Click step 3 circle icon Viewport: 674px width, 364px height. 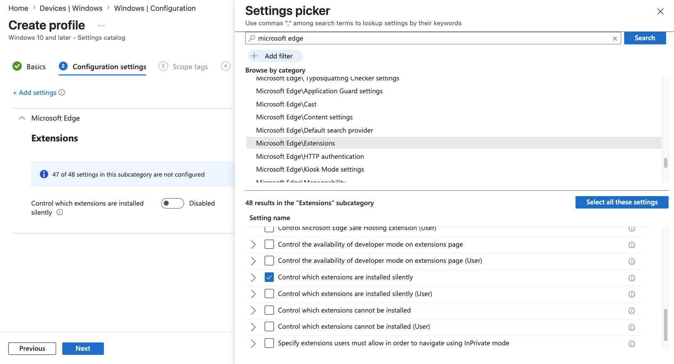[163, 66]
